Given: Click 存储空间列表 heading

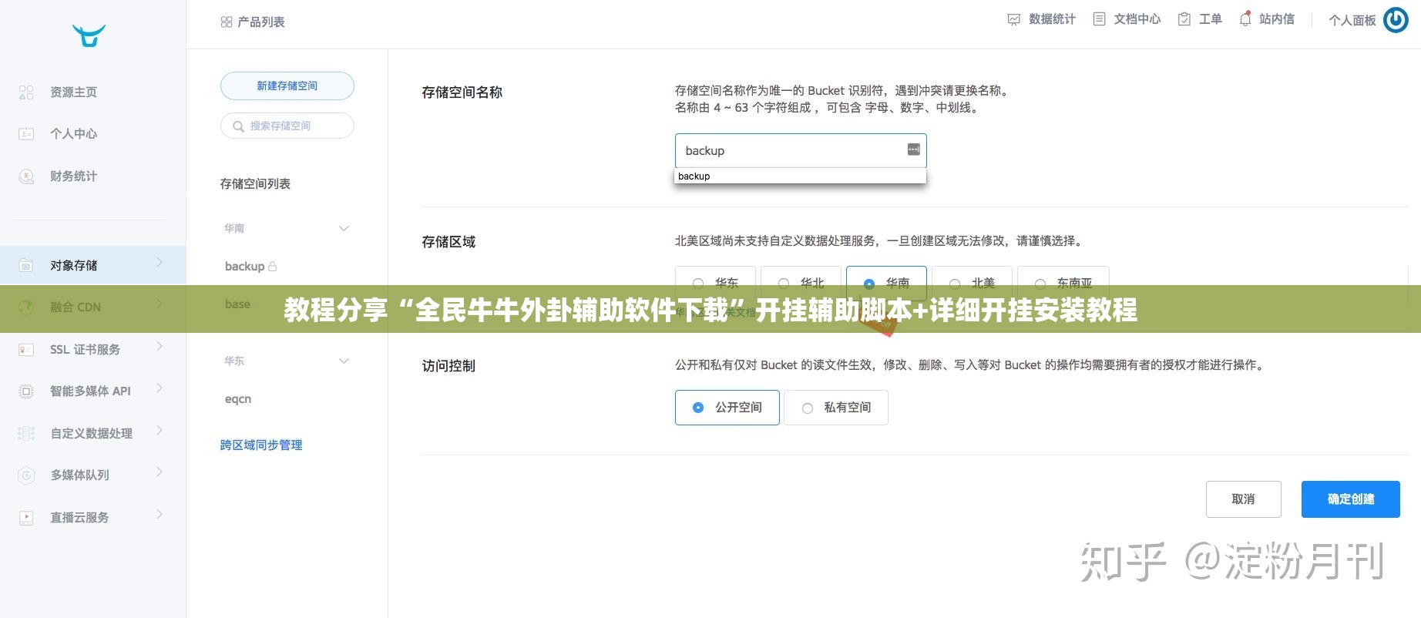Looking at the screenshot, I should [x=255, y=184].
